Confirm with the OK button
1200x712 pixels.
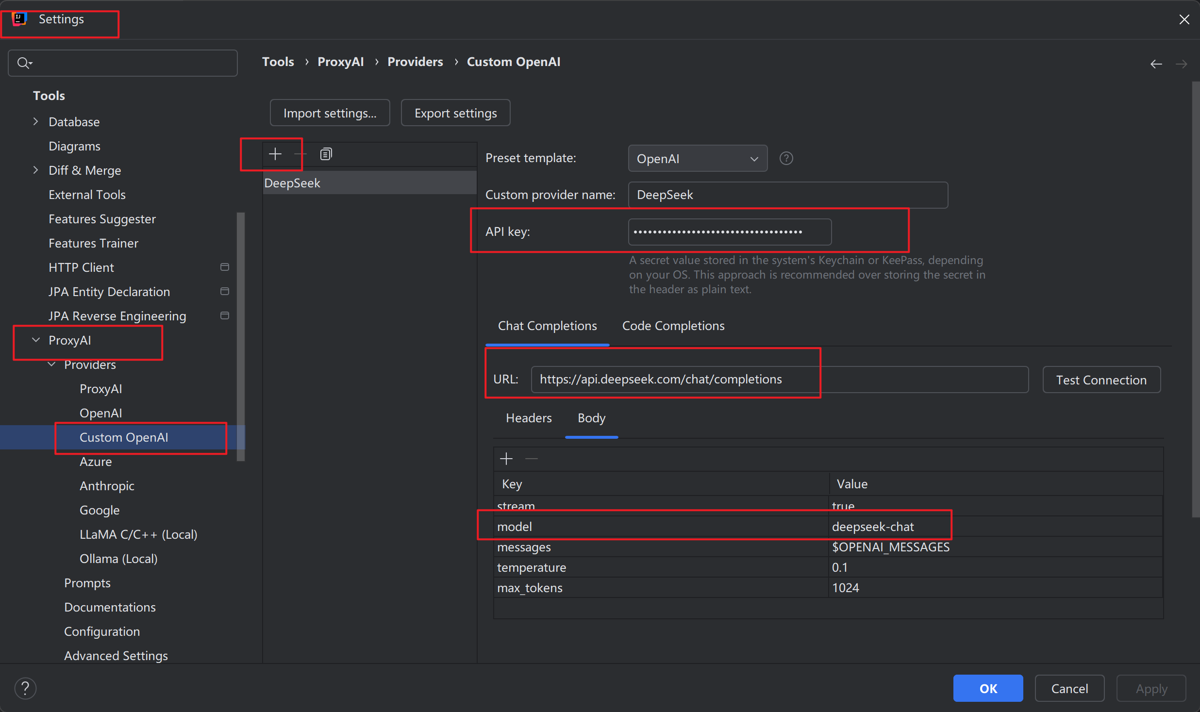pyautogui.click(x=988, y=689)
